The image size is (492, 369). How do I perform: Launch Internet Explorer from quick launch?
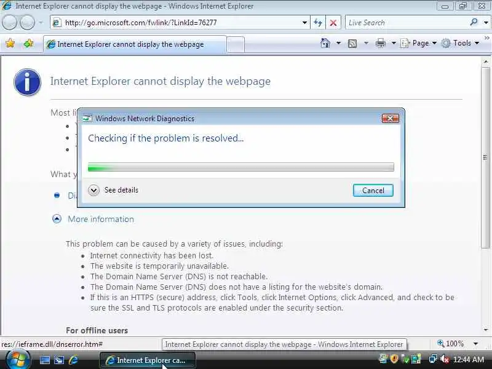(x=73, y=360)
